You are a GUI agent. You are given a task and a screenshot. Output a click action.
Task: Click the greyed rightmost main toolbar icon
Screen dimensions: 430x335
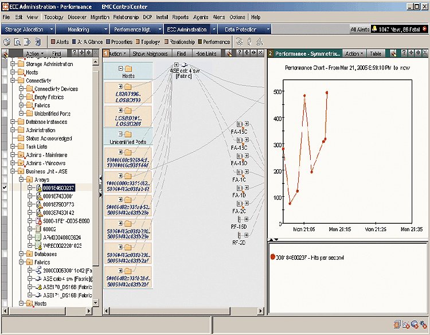coord(260,42)
